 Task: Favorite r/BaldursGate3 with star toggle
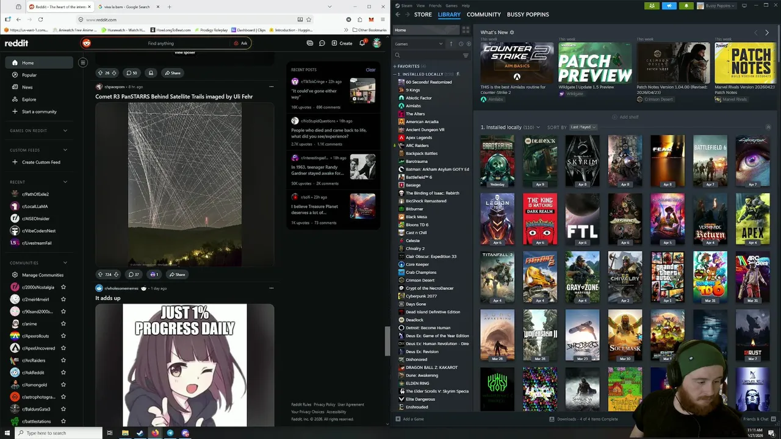point(63,409)
